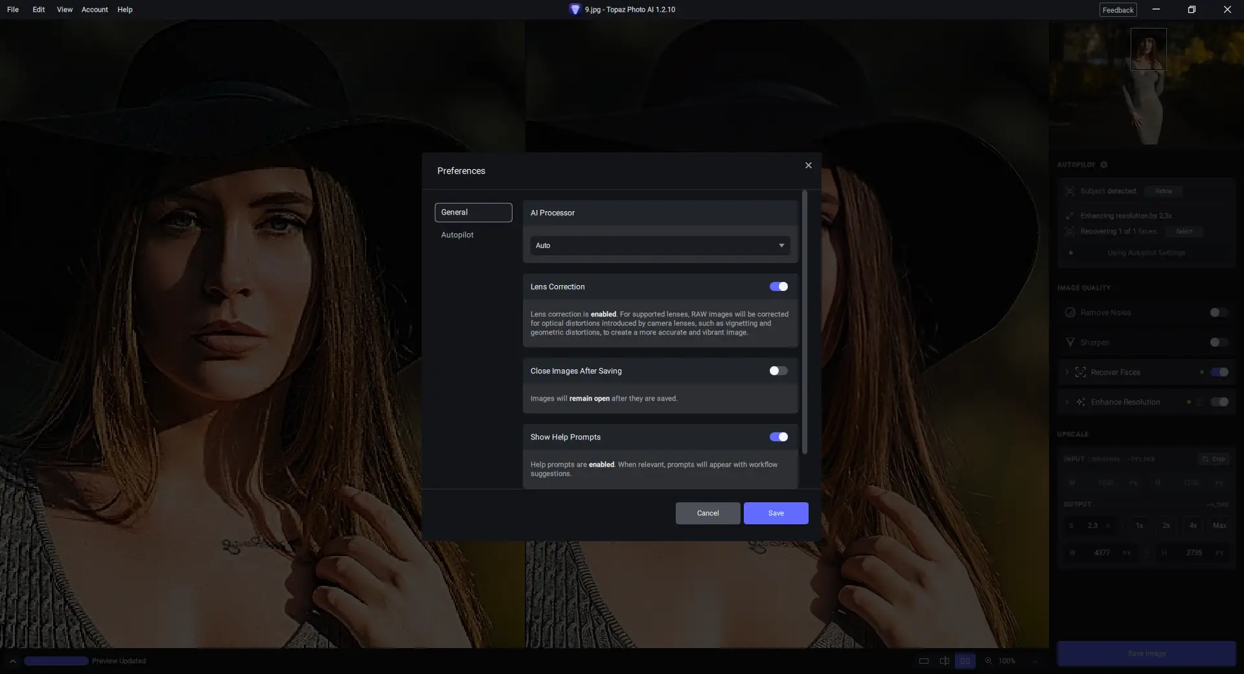Save the Preferences settings

click(776, 513)
